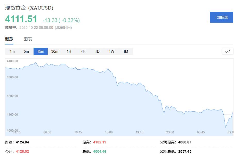Select the 5m timeframe

coord(26,51)
